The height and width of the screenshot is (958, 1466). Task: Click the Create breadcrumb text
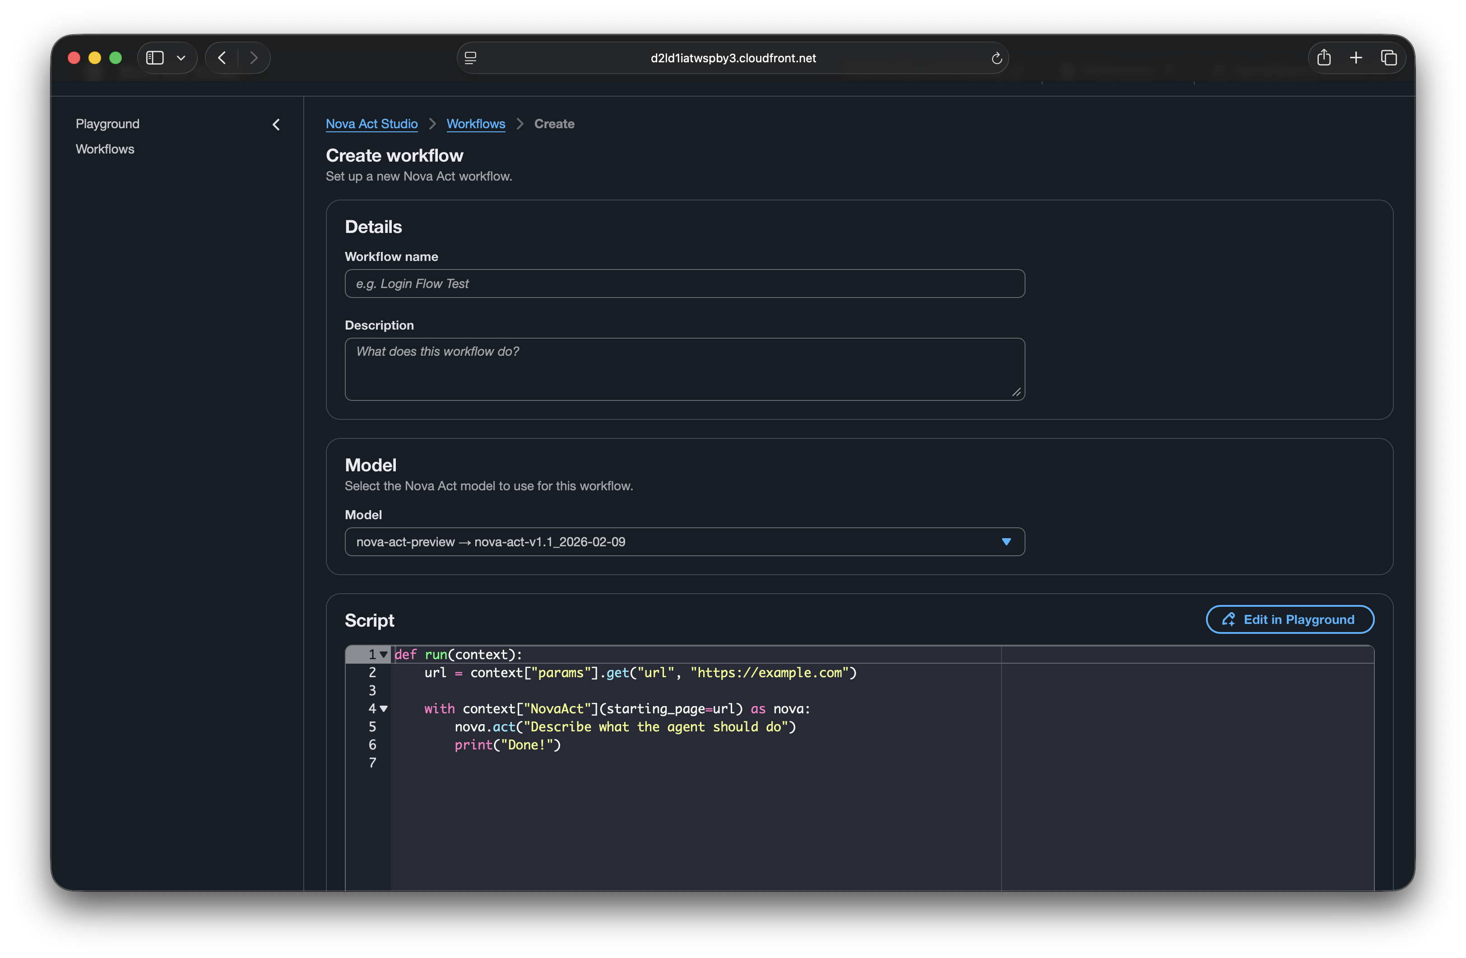[554, 124]
